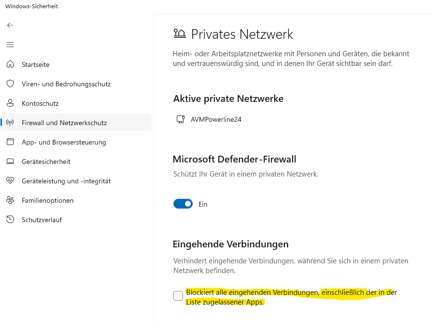Go to Geräteleistung und -integrität

[66, 181]
